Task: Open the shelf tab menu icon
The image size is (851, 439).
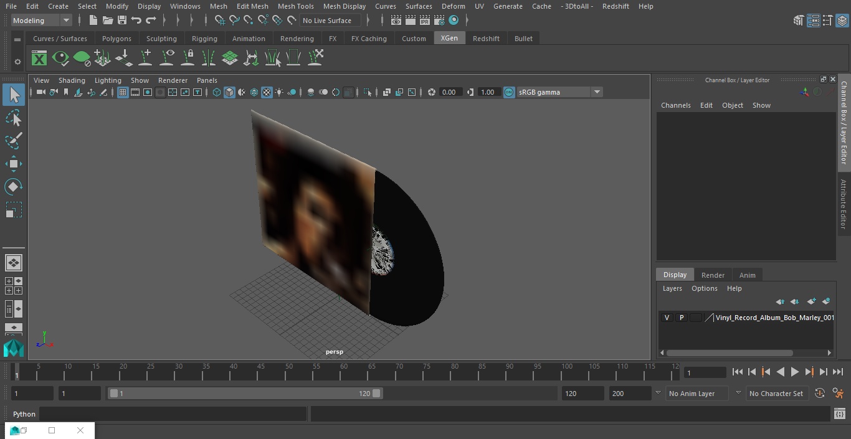Action: coord(17,39)
